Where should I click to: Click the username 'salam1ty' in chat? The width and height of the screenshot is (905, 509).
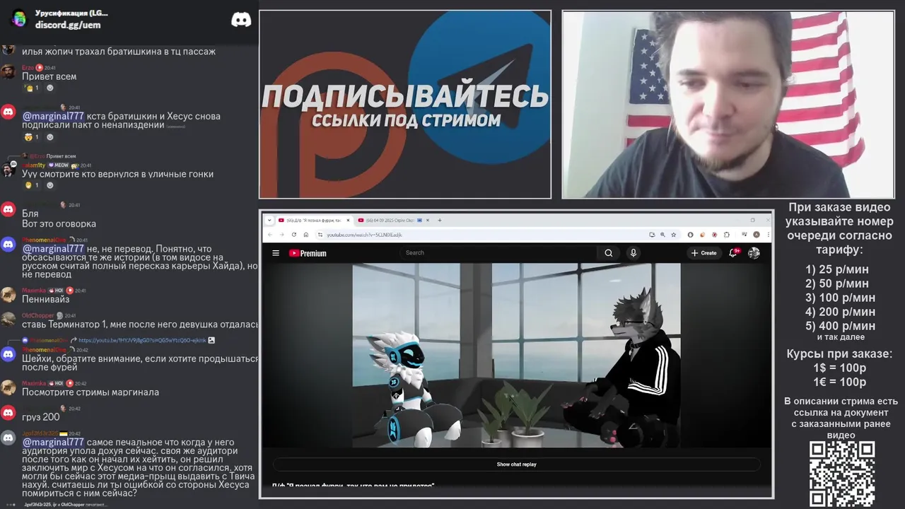coord(33,165)
